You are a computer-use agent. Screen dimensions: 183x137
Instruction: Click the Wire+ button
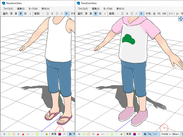tap(175, 134)
